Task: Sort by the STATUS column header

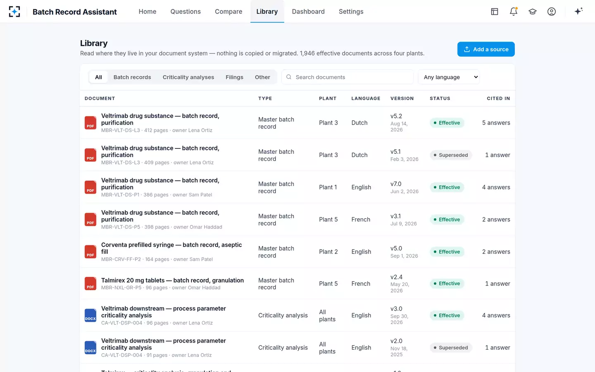Action: coord(440,98)
